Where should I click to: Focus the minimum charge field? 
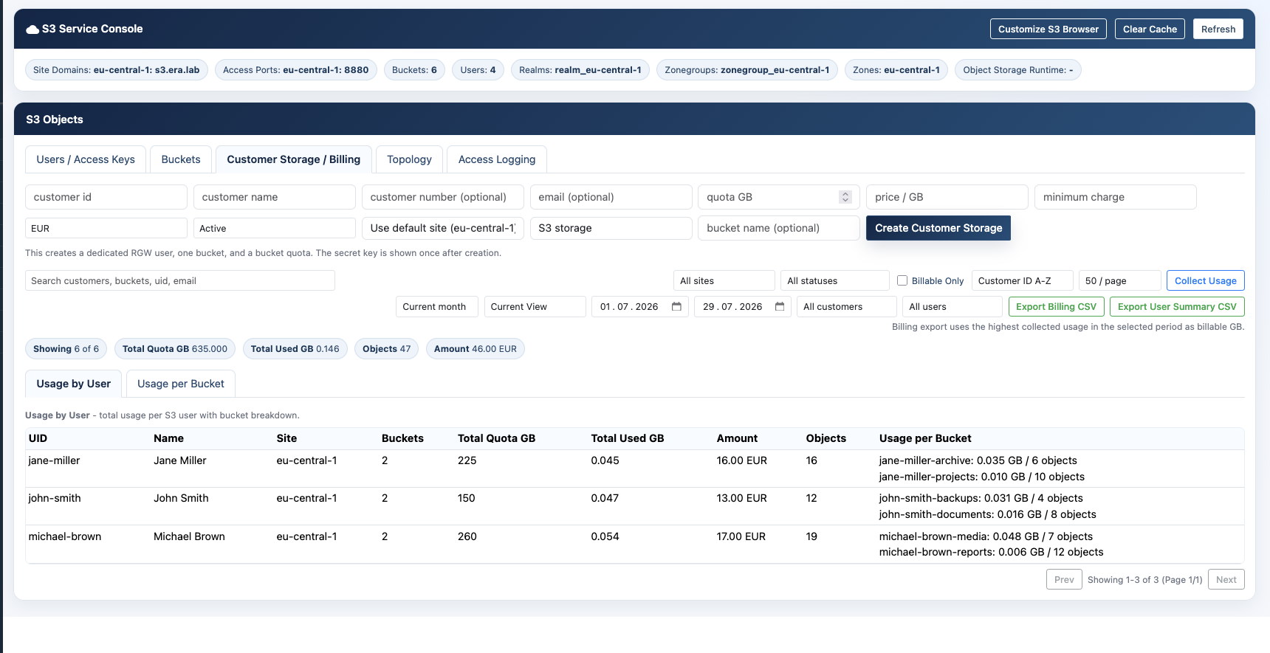pyautogui.click(x=1116, y=197)
